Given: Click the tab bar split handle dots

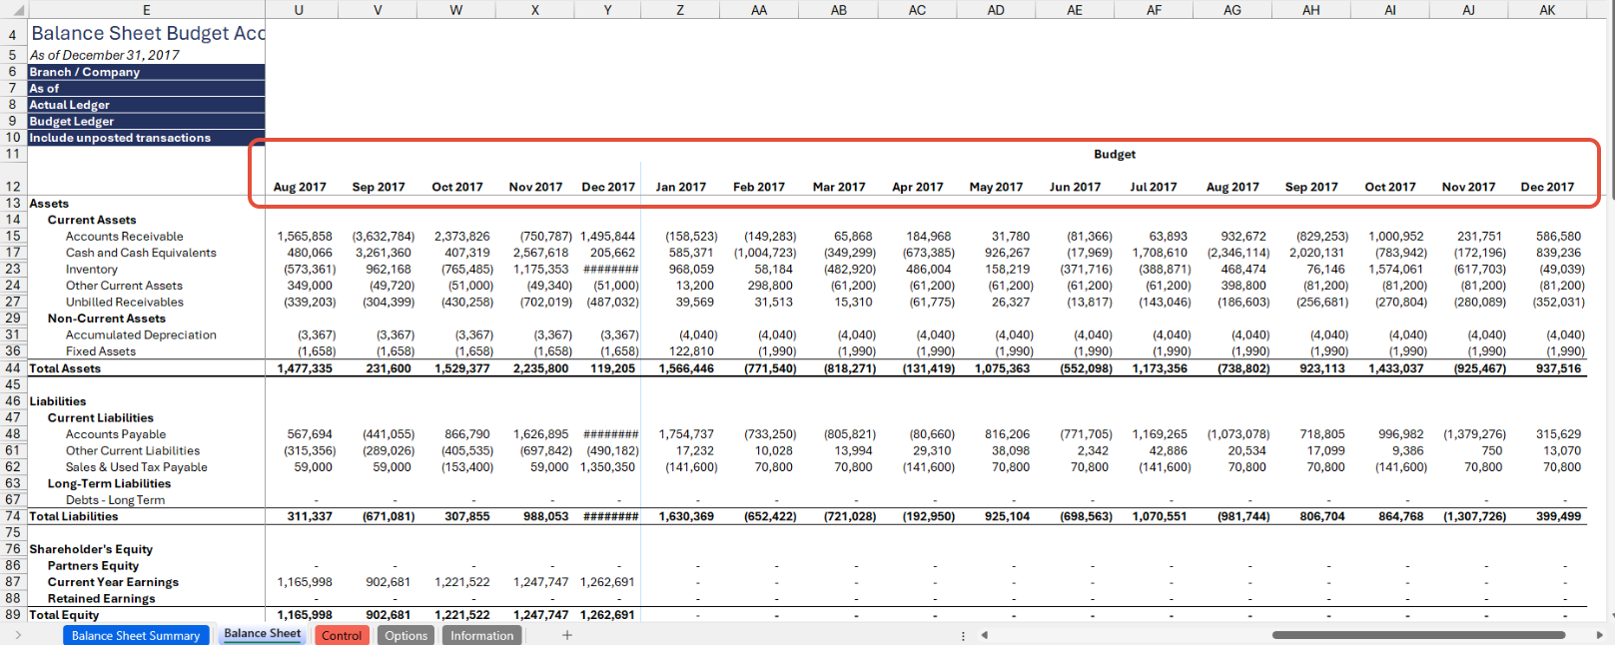Looking at the screenshot, I should 963,635.
